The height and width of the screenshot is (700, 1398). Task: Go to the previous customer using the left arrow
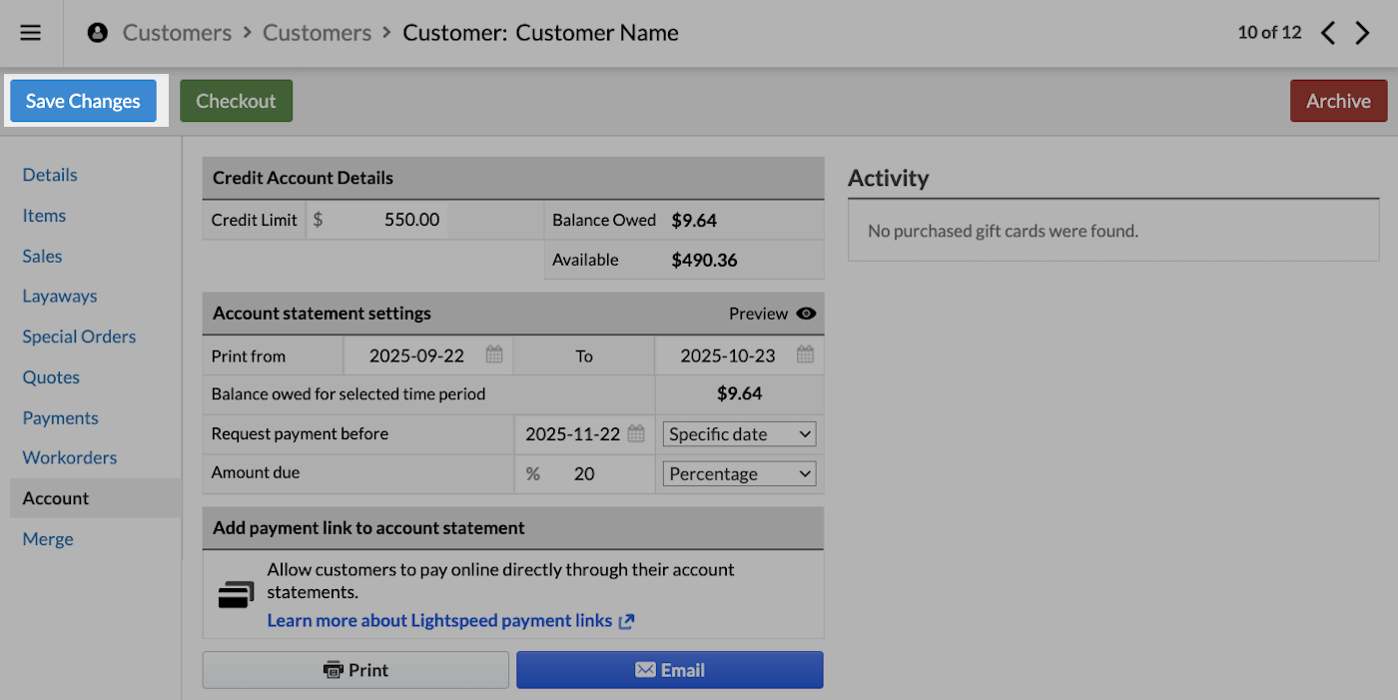pyautogui.click(x=1327, y=32)
